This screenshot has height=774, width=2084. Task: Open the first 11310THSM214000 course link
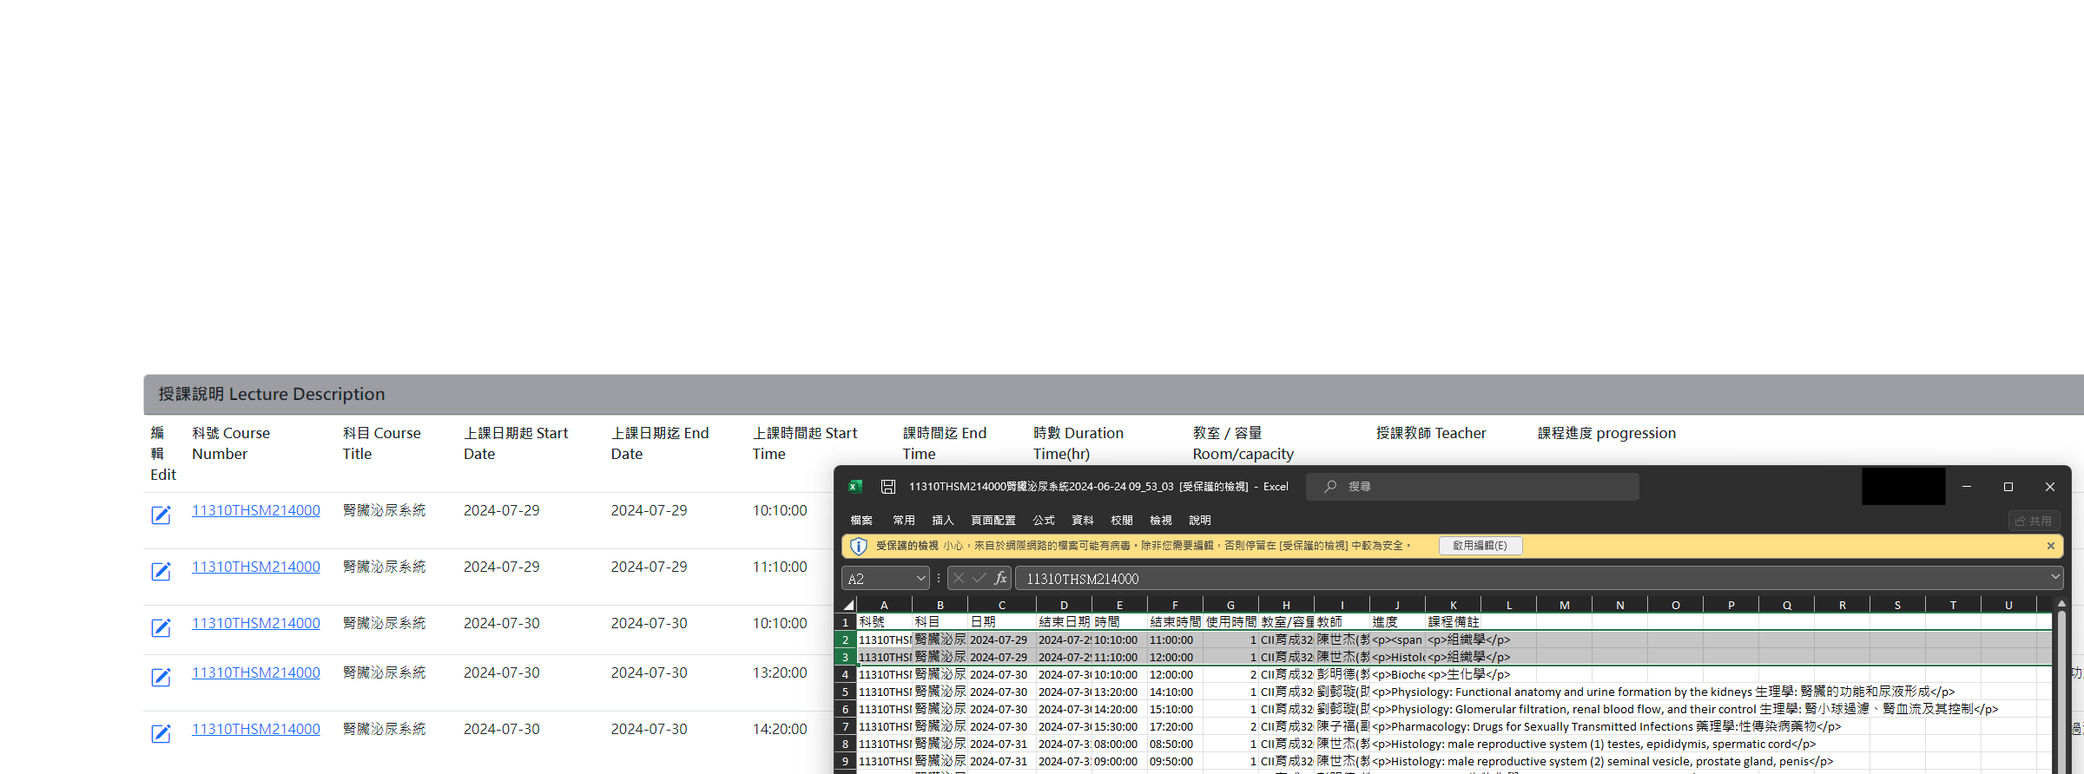tap(255, 510)
